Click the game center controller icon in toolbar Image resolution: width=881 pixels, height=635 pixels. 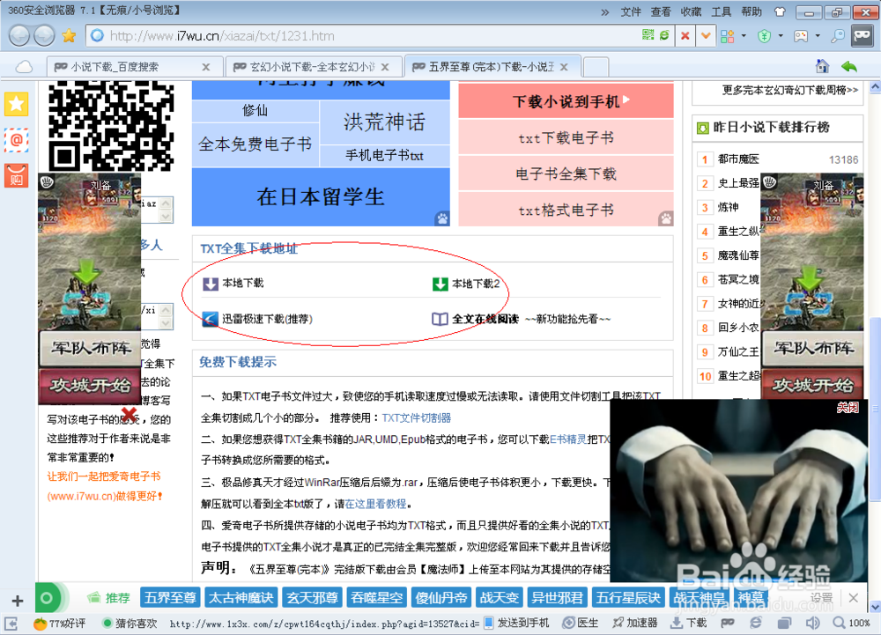800,35
